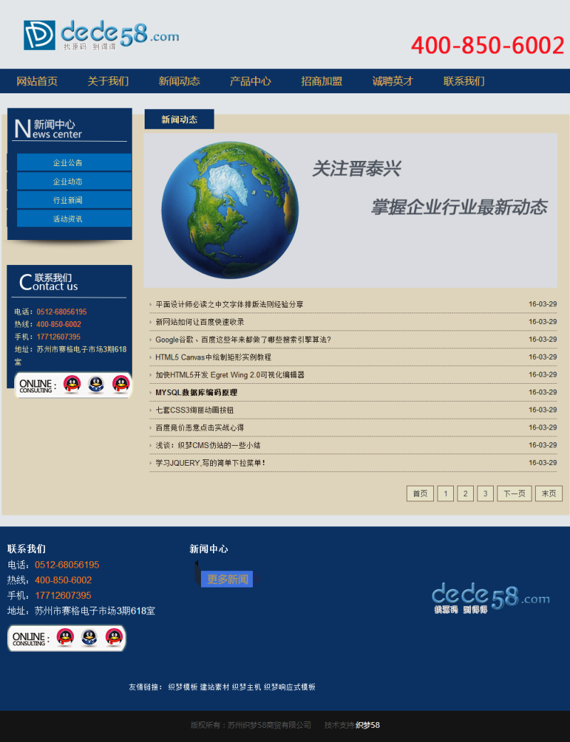Open 产品中心 navigation menu item
Viewport: 570px width, 742px height.
tap(250, 81)
